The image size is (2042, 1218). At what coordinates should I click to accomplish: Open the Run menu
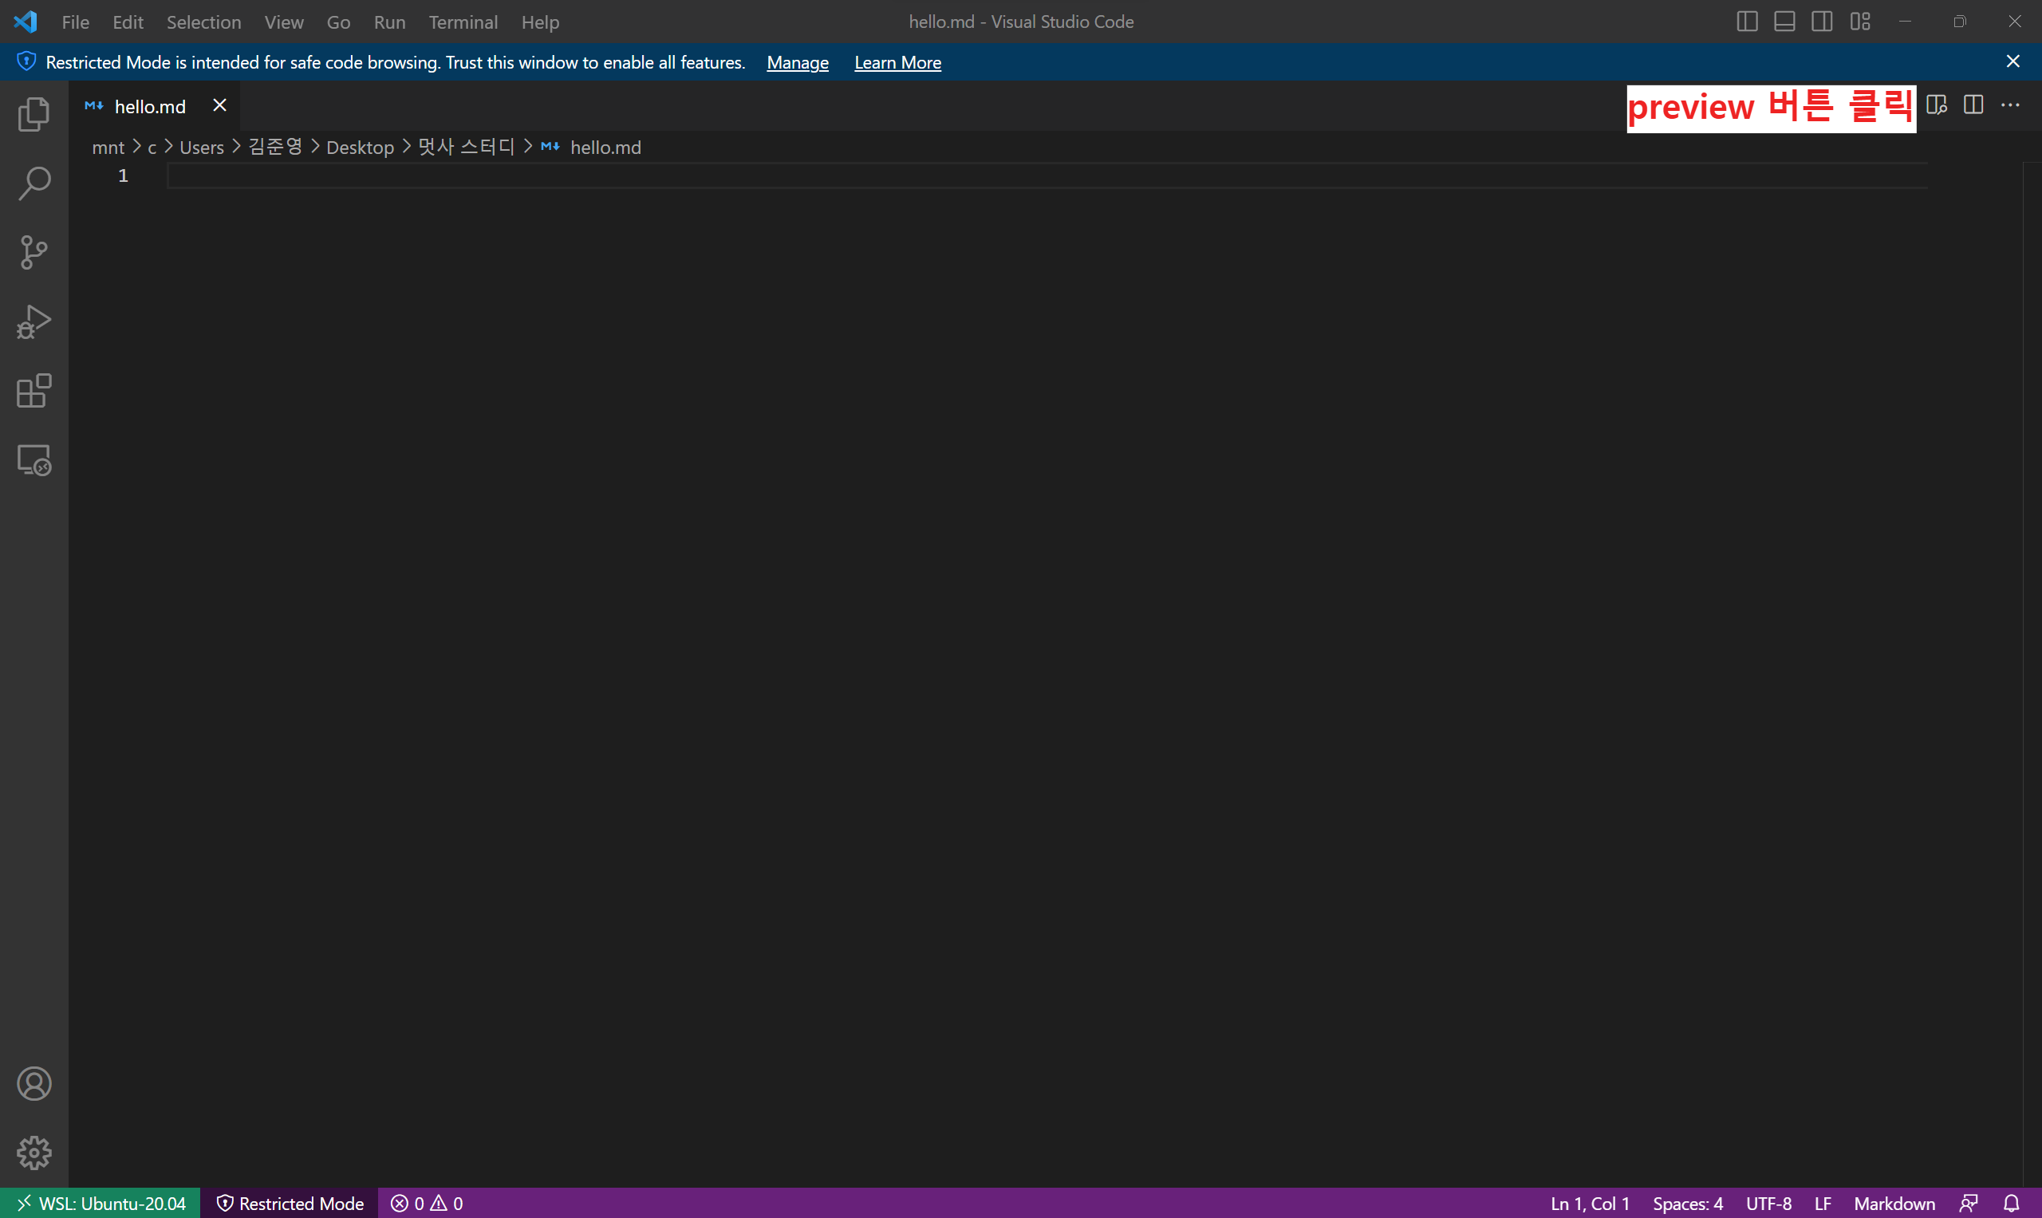click(x=390, y=22)
